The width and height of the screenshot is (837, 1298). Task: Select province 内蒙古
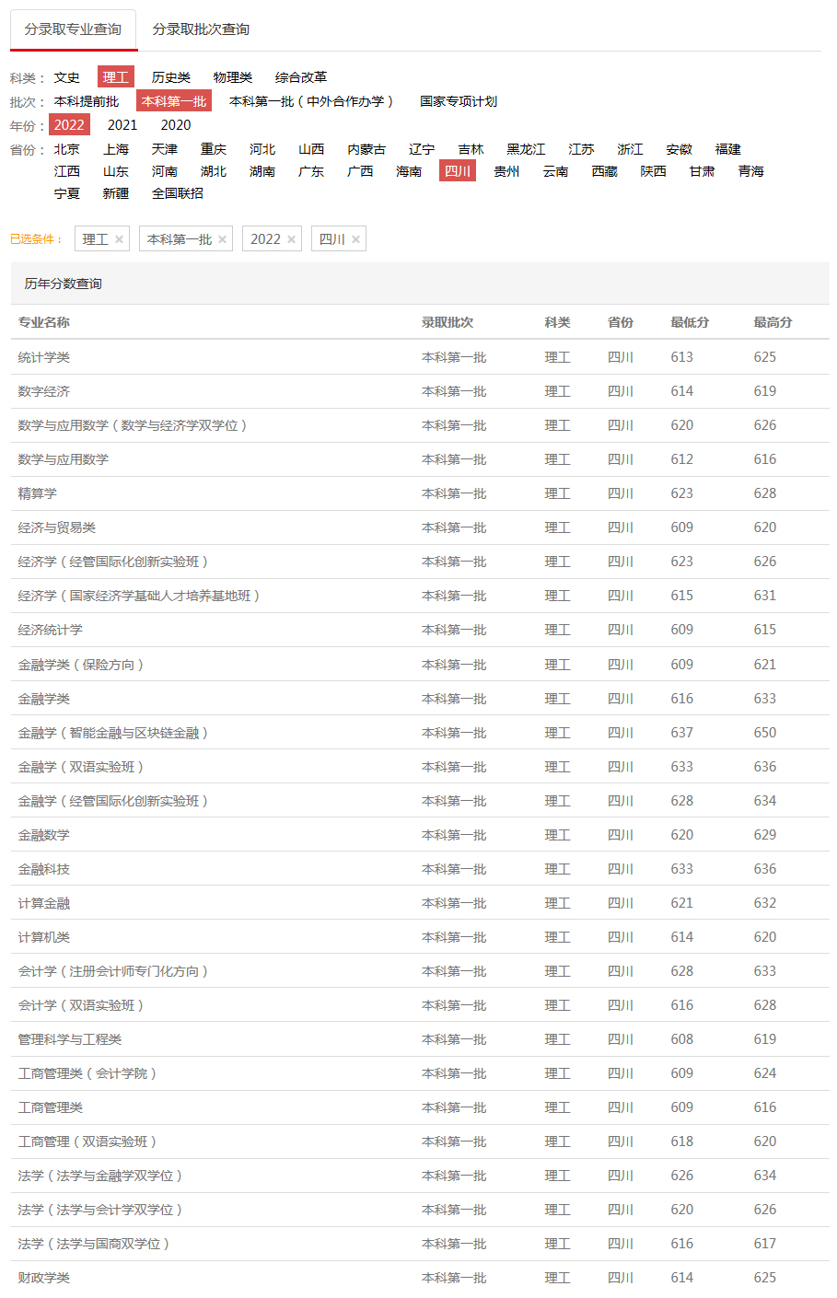(366, 149)
